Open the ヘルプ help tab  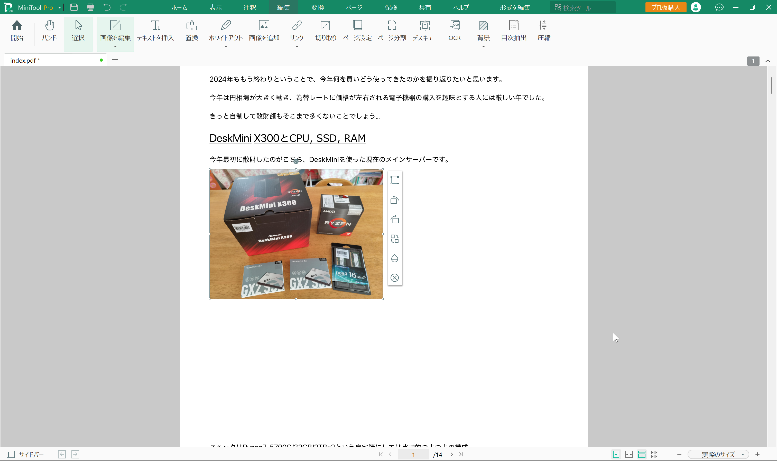[461, 7]
